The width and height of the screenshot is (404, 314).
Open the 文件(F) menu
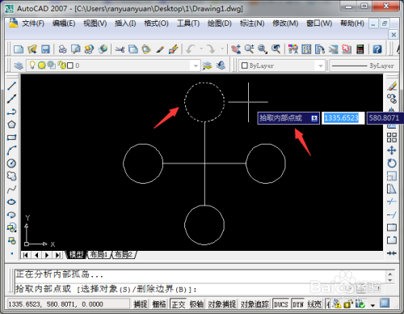click(x=33, y=23)
